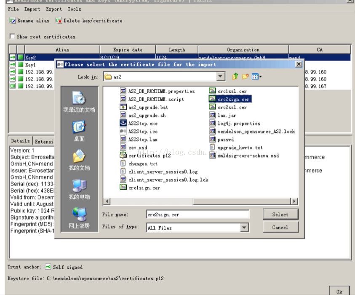Go up one folder level
Screen dimensions: 355x295
tap(235, 77)
